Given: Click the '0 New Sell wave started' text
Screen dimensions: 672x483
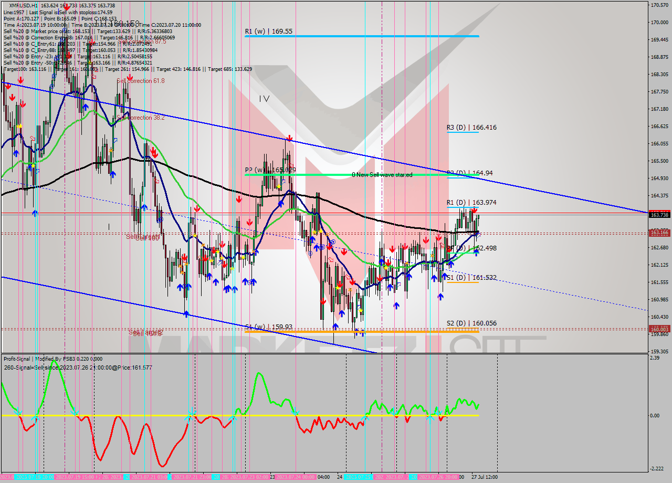Looking at the screenshot, I should coord(382,175).
